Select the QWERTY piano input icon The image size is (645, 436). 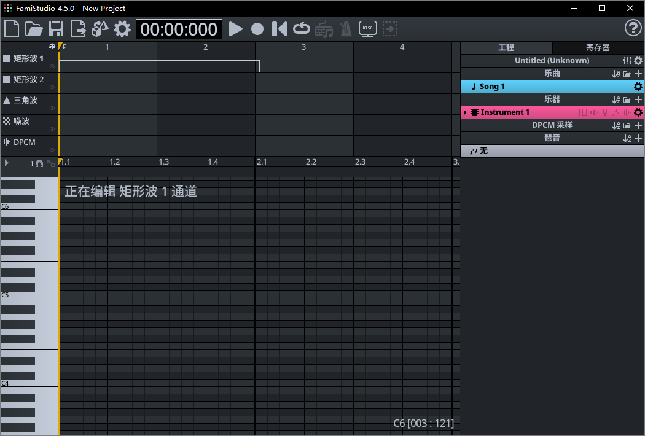(x=324, y=28)
